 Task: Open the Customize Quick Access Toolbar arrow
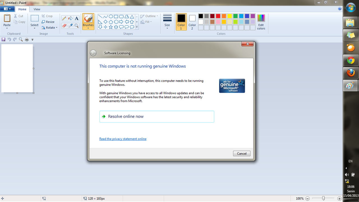(32, 40)
